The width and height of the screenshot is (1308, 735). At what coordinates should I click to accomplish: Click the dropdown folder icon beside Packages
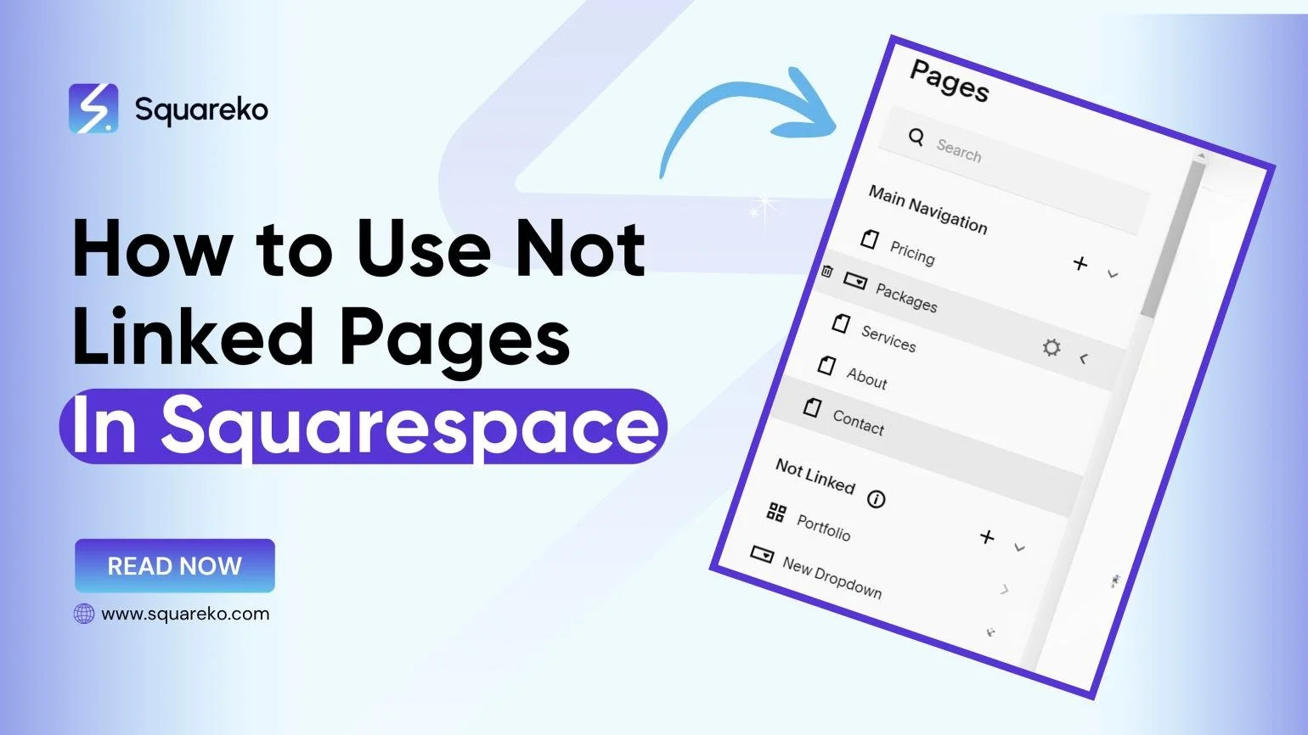(854, 281)
